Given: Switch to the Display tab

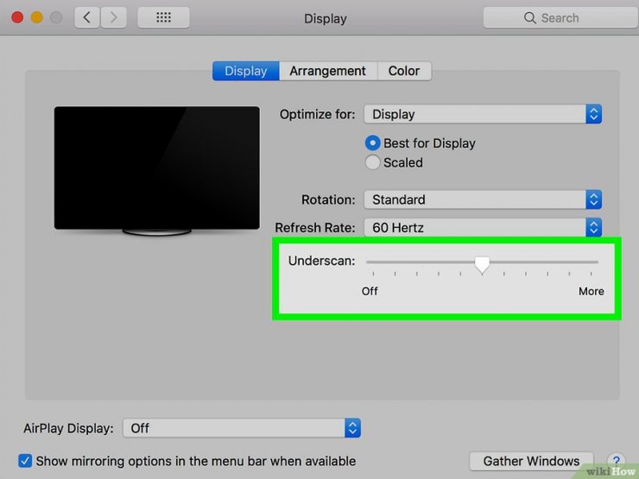Looking at the screenshot, I should point(246,71).
